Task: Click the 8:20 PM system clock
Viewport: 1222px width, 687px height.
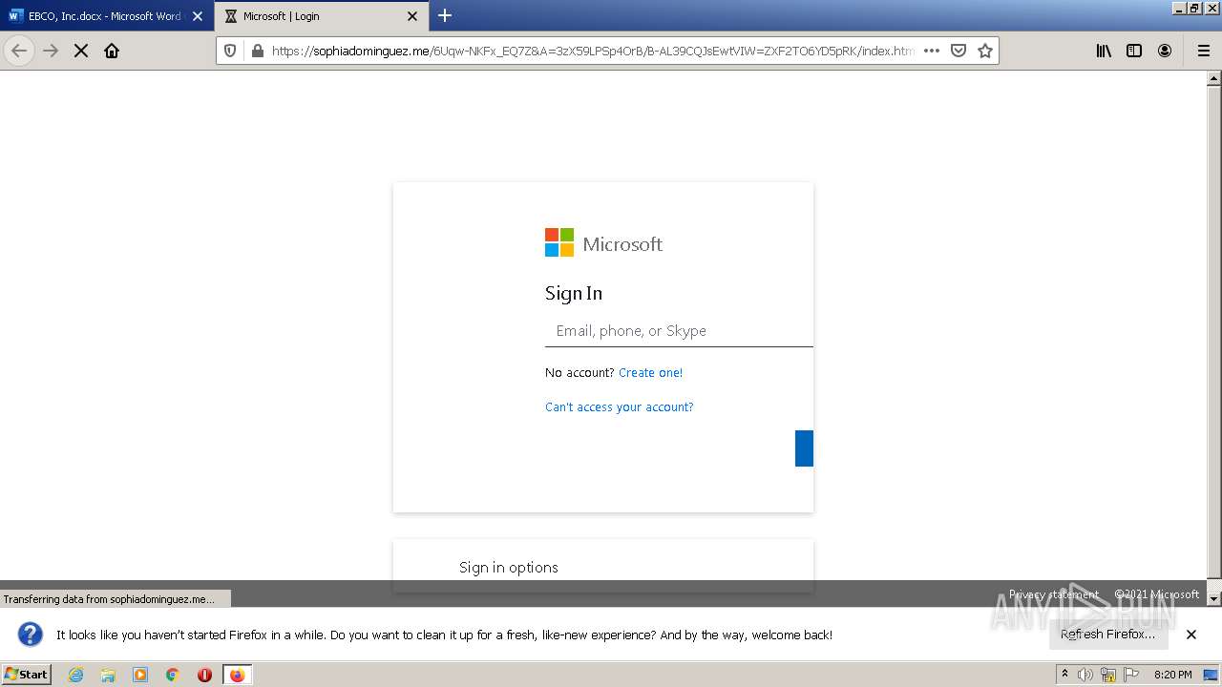Action: click(x=1172, y=675)
